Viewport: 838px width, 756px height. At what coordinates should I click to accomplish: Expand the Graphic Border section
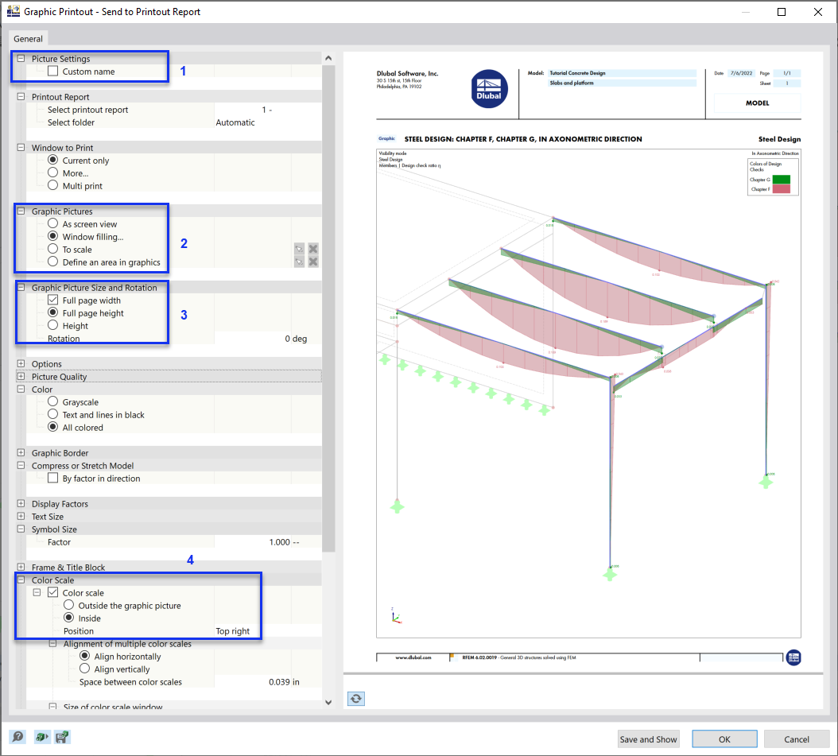coord(21,452)
